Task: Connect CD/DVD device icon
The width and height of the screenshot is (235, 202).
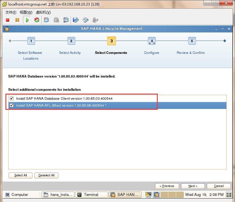Action: coord(85,20)
